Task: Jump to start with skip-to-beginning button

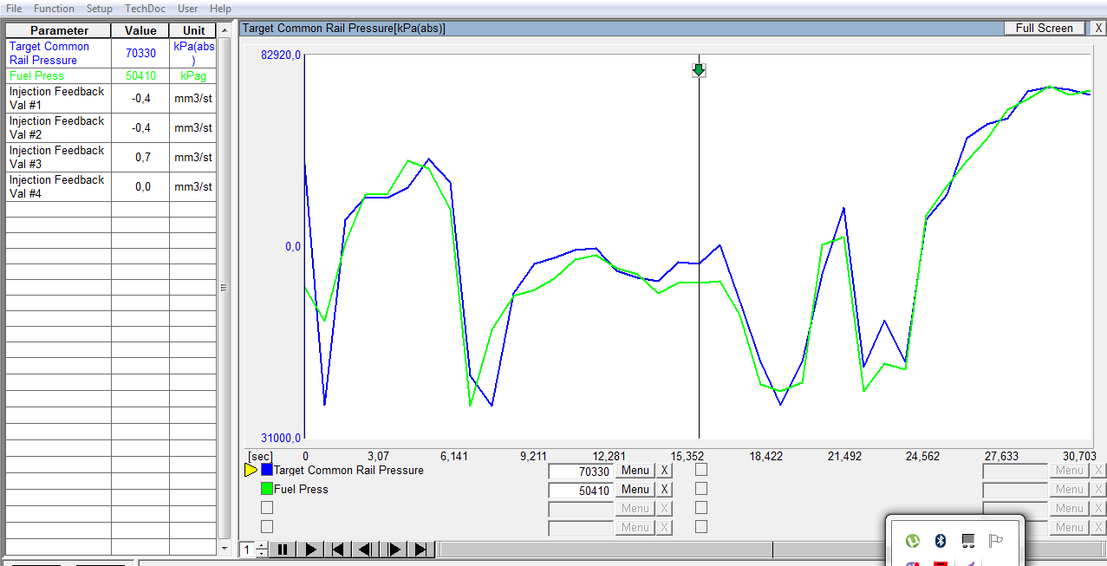Action: tap(338, 549)
